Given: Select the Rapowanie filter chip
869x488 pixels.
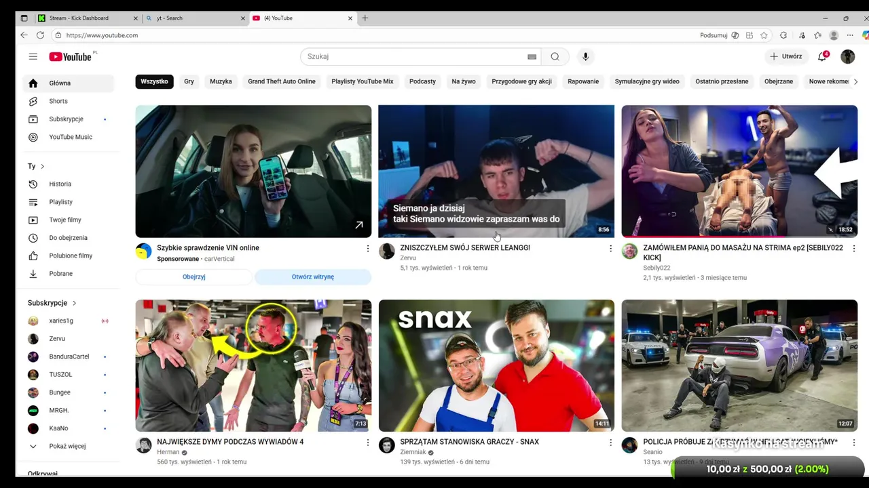Looking at the screenshot, I should click(x=583, y=81).
